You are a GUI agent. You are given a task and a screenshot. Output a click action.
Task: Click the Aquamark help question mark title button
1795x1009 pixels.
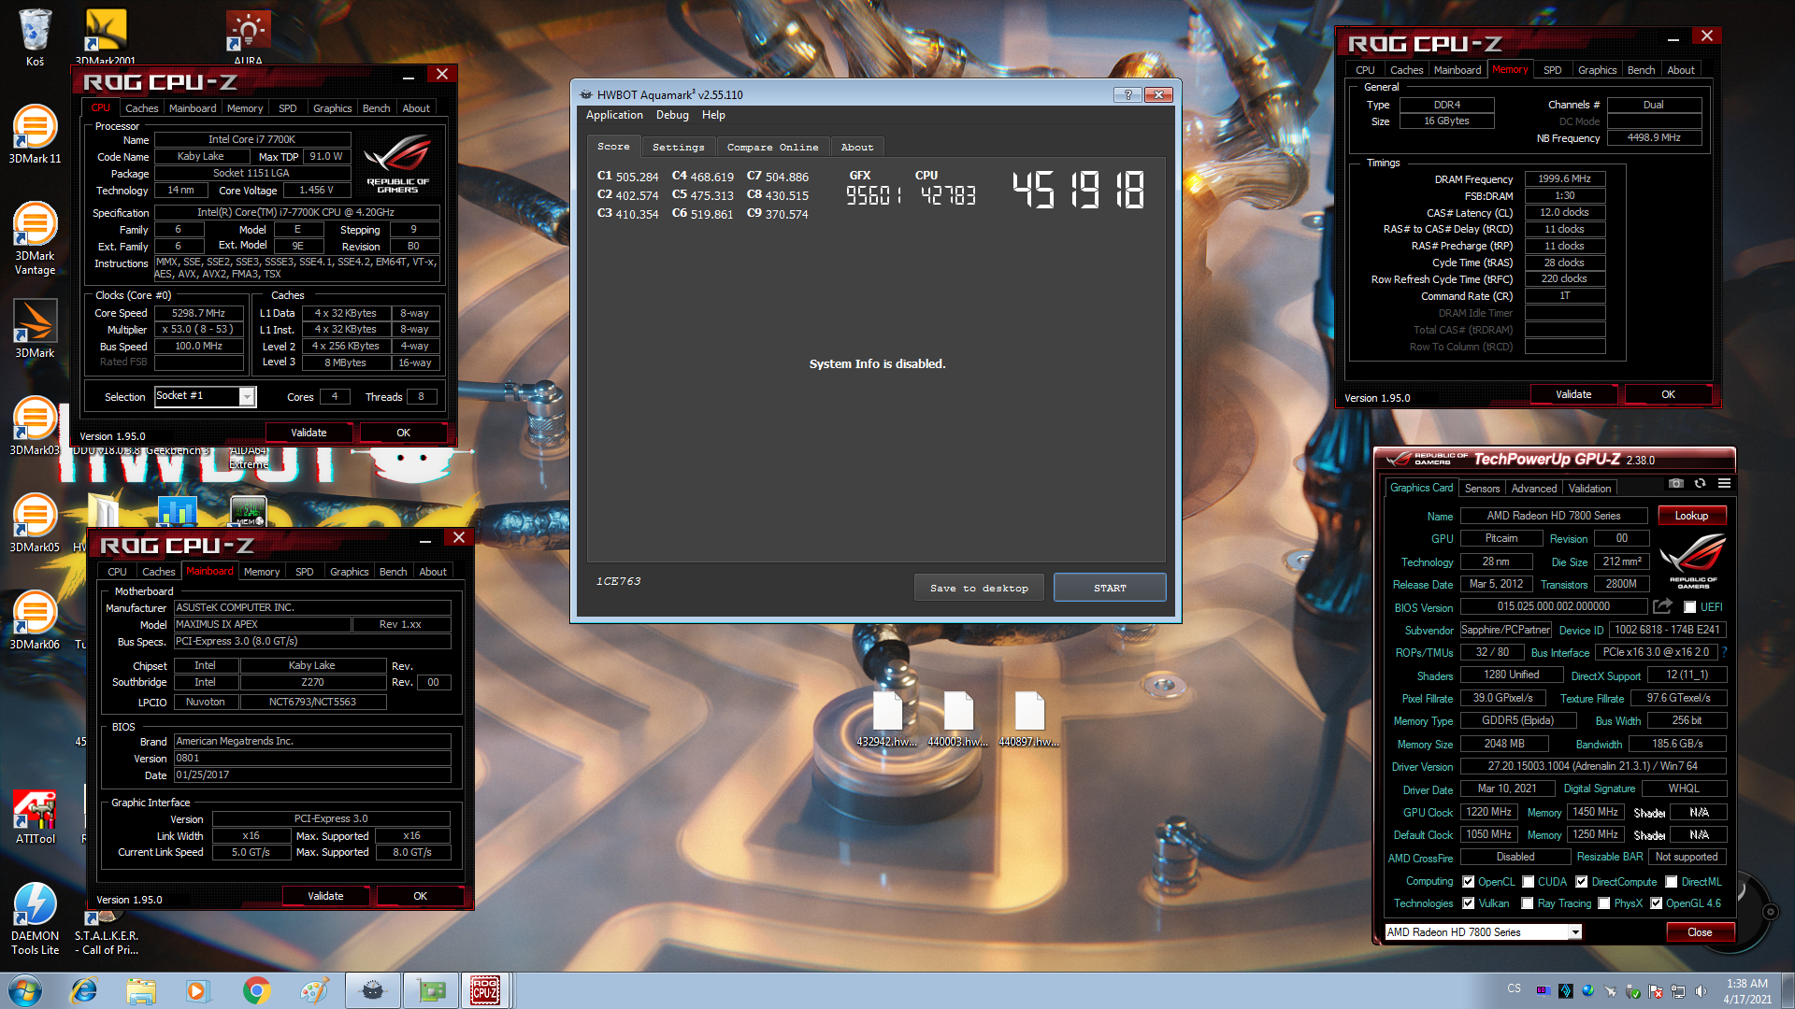coord(1127,94)
